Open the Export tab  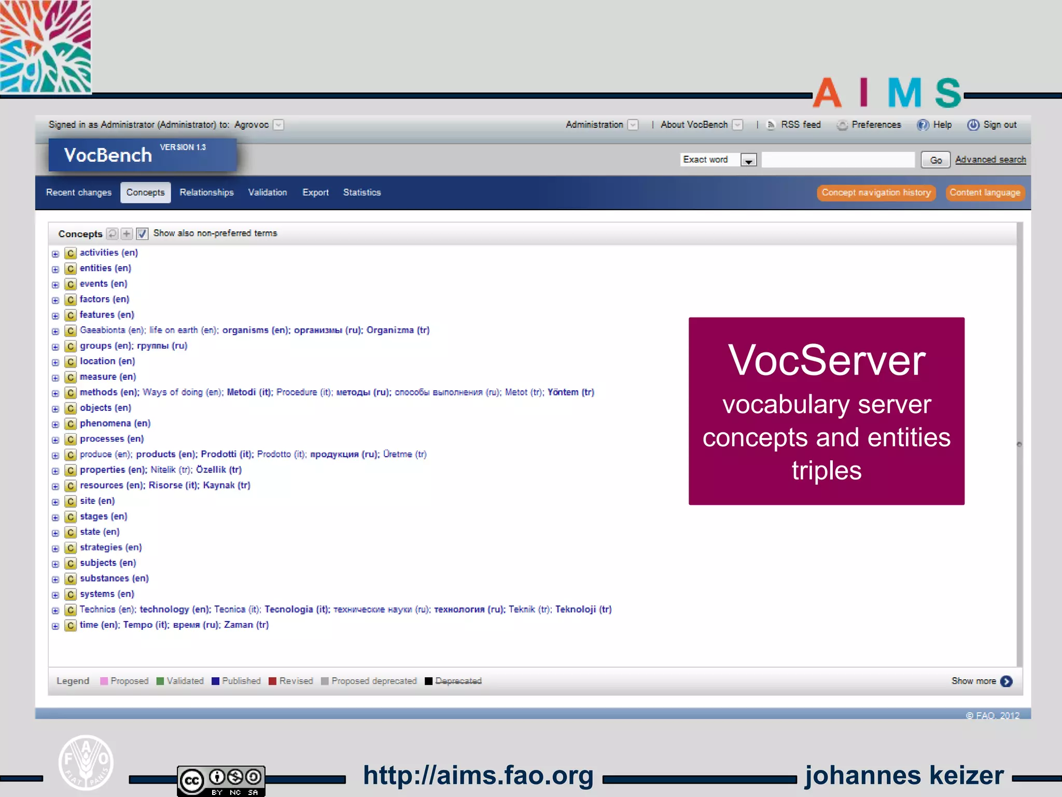[315, 193]
